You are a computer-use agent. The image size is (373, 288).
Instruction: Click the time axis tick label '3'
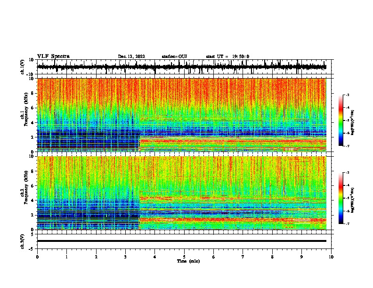click(x=125, y=257)
